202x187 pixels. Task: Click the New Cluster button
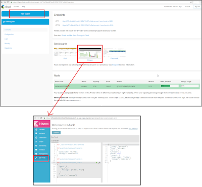25,14
